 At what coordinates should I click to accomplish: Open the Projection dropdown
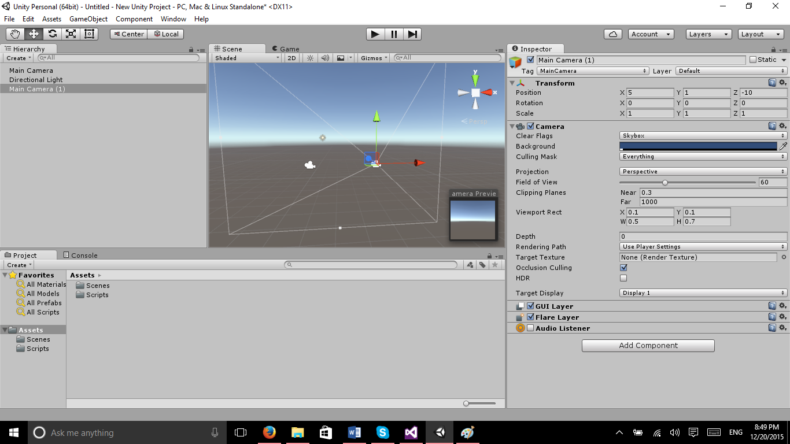click(x=703, y=172)
